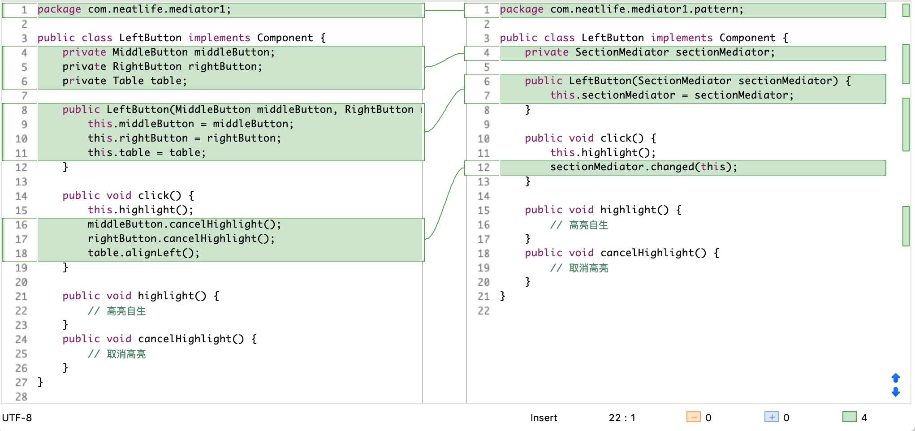Click the green changed-lines count icon
This screenshot has height=431, width=915.
tap(849, 417)
